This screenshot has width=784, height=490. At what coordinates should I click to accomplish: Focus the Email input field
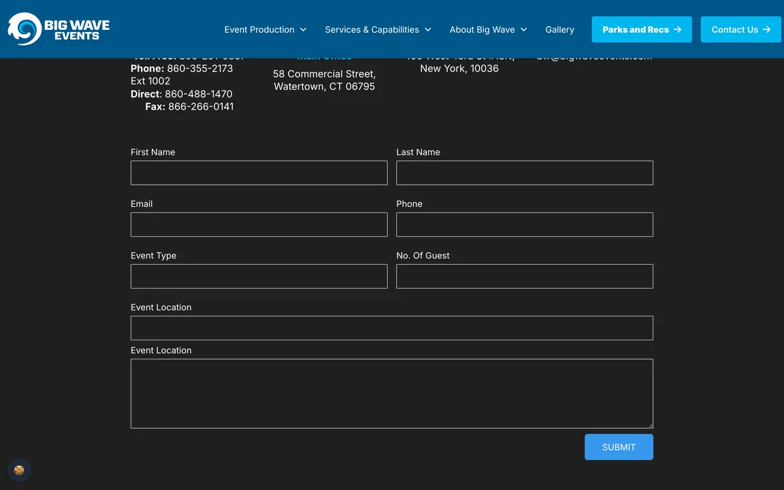[x=259, y=225]
